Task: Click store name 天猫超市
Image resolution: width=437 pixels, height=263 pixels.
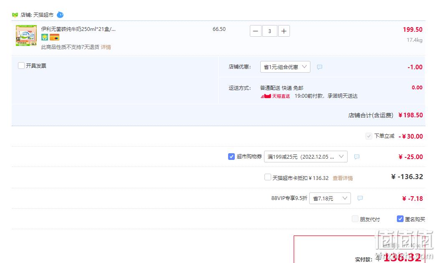Action: 43,15
